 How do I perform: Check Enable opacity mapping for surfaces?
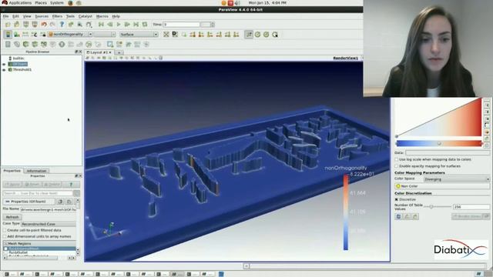397,166
